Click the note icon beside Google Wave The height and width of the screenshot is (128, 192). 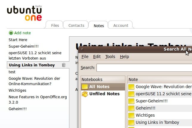(x=131, y=87)
